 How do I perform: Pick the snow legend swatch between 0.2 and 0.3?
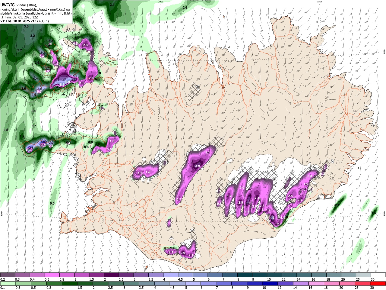click(8, 275)
